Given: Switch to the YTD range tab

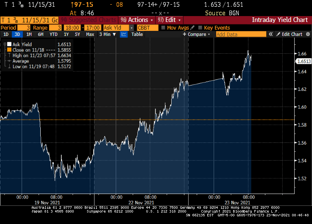Looking at the screenshot, I should [53, 34].
